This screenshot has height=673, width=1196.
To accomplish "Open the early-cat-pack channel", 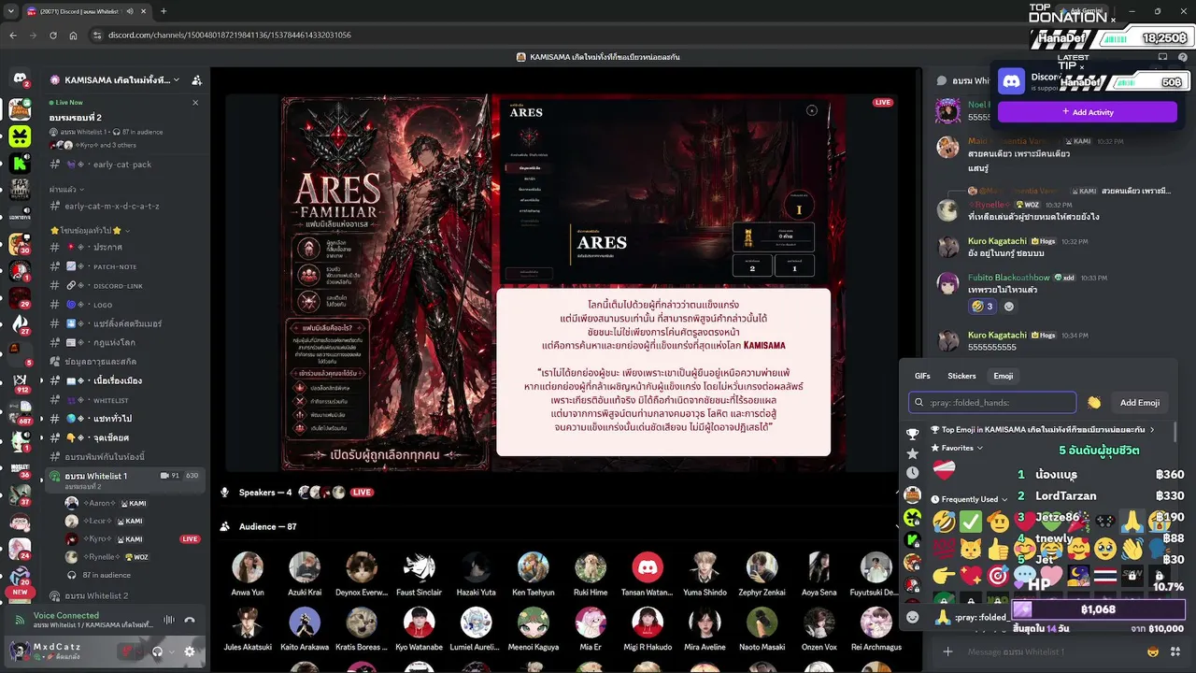I will (124, 165).
